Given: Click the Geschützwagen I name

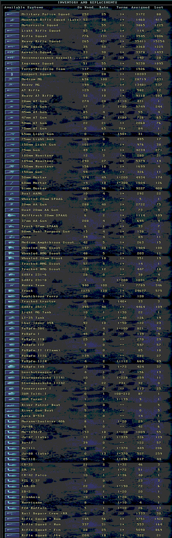Looking at the screenshot, I should [x=39, y=372].
